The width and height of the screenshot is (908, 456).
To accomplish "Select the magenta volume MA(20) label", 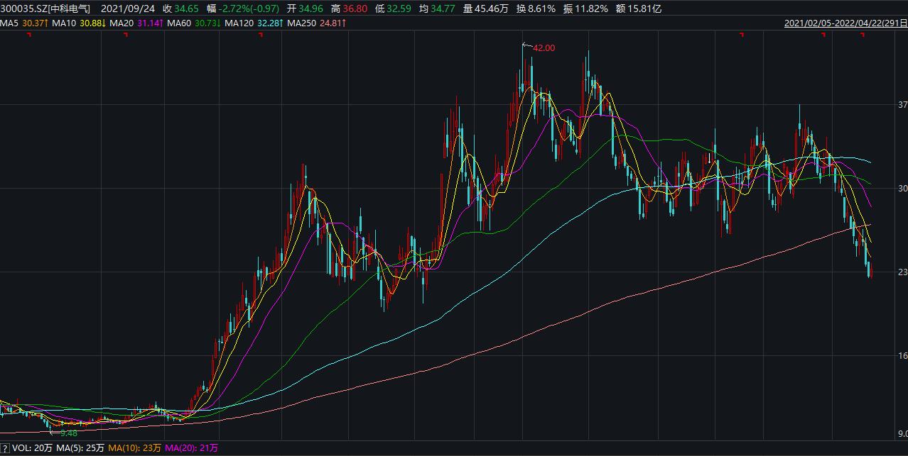I will [x=192, y=448].
